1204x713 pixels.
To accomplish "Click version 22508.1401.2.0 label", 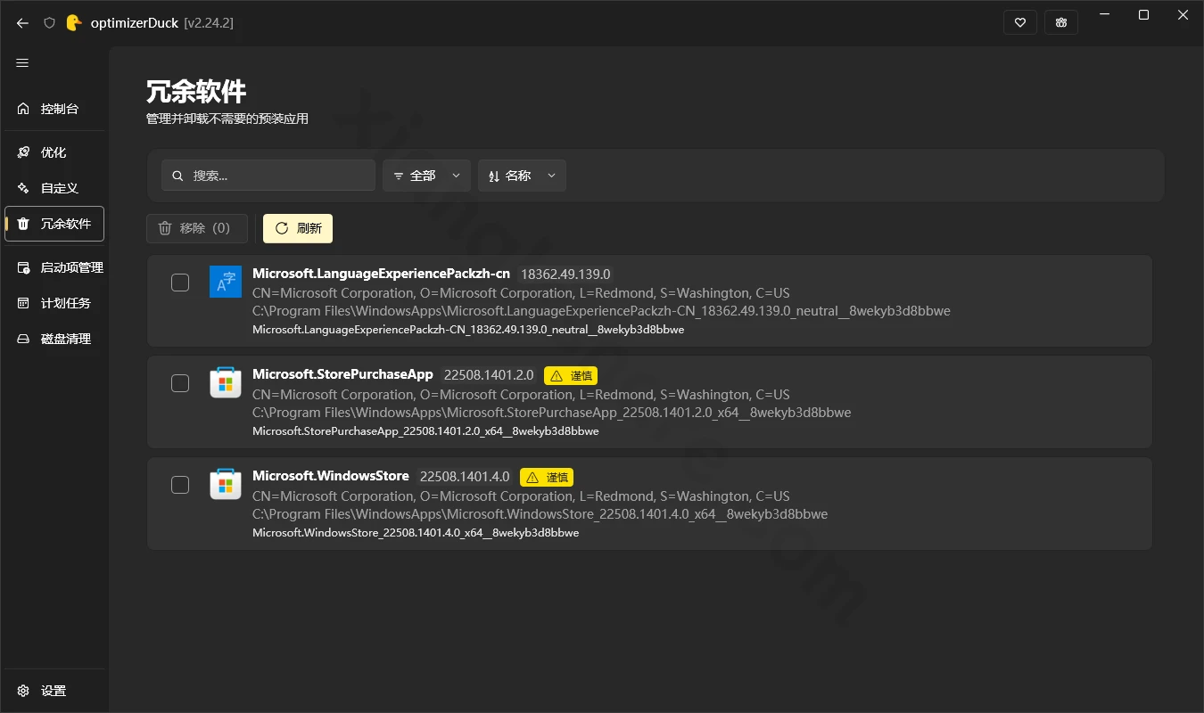I will pos(489,375).
